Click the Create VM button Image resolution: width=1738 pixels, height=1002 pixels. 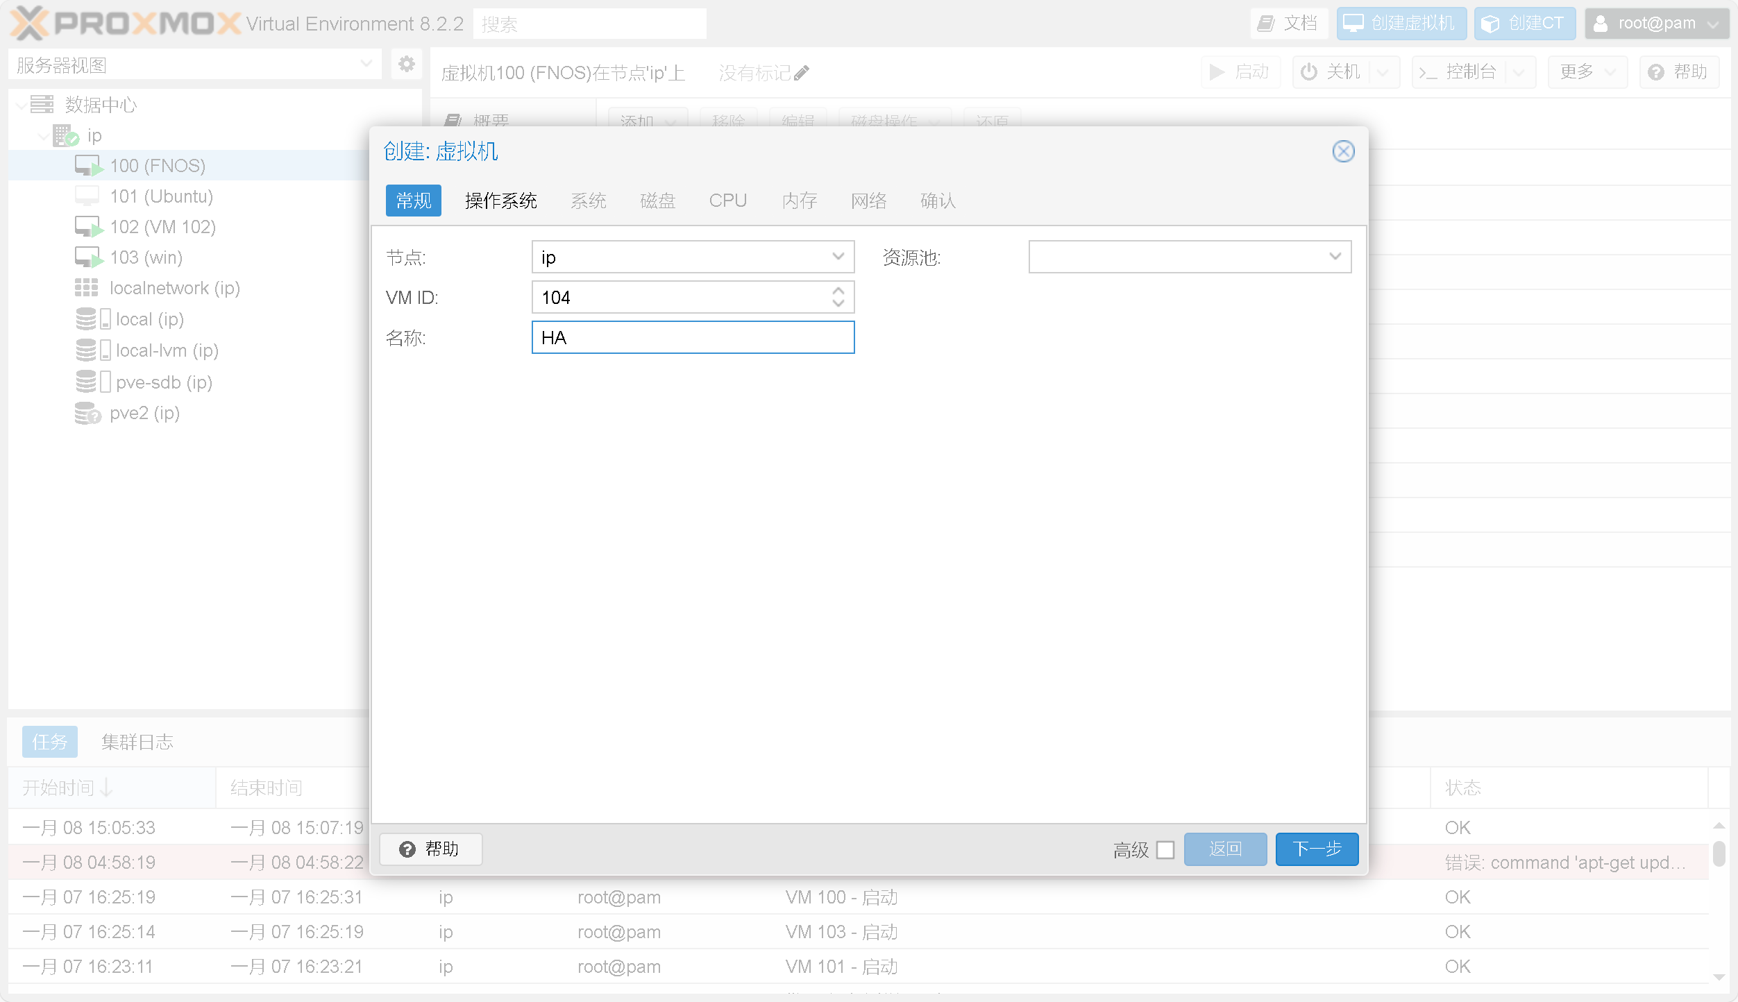1401,24
